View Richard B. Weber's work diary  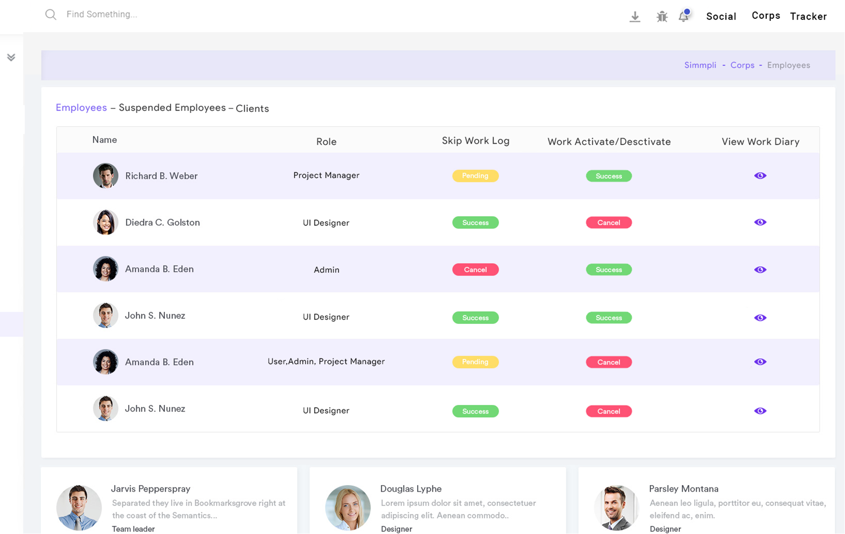pyautogui.click(x=760, y=176)
